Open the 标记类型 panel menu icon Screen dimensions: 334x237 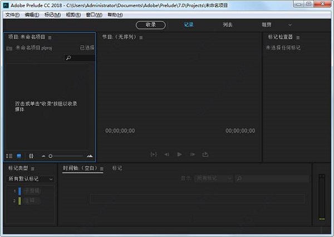33,169
